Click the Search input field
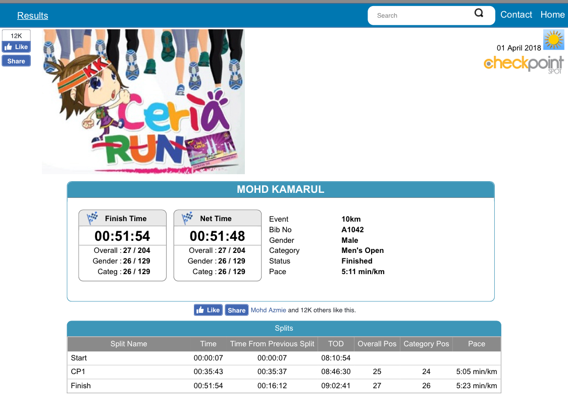Viewport: 568px width, 417px height. [422, 16]
